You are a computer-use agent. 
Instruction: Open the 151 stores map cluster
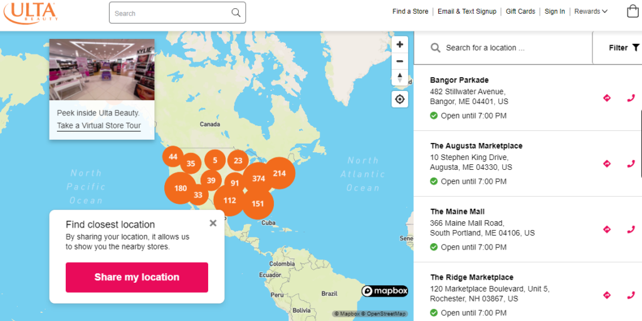point(258,204)
